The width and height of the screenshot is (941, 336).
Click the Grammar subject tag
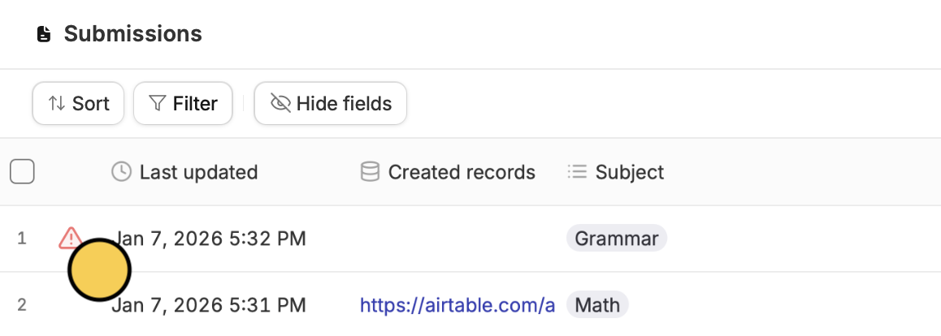point(616,239)
